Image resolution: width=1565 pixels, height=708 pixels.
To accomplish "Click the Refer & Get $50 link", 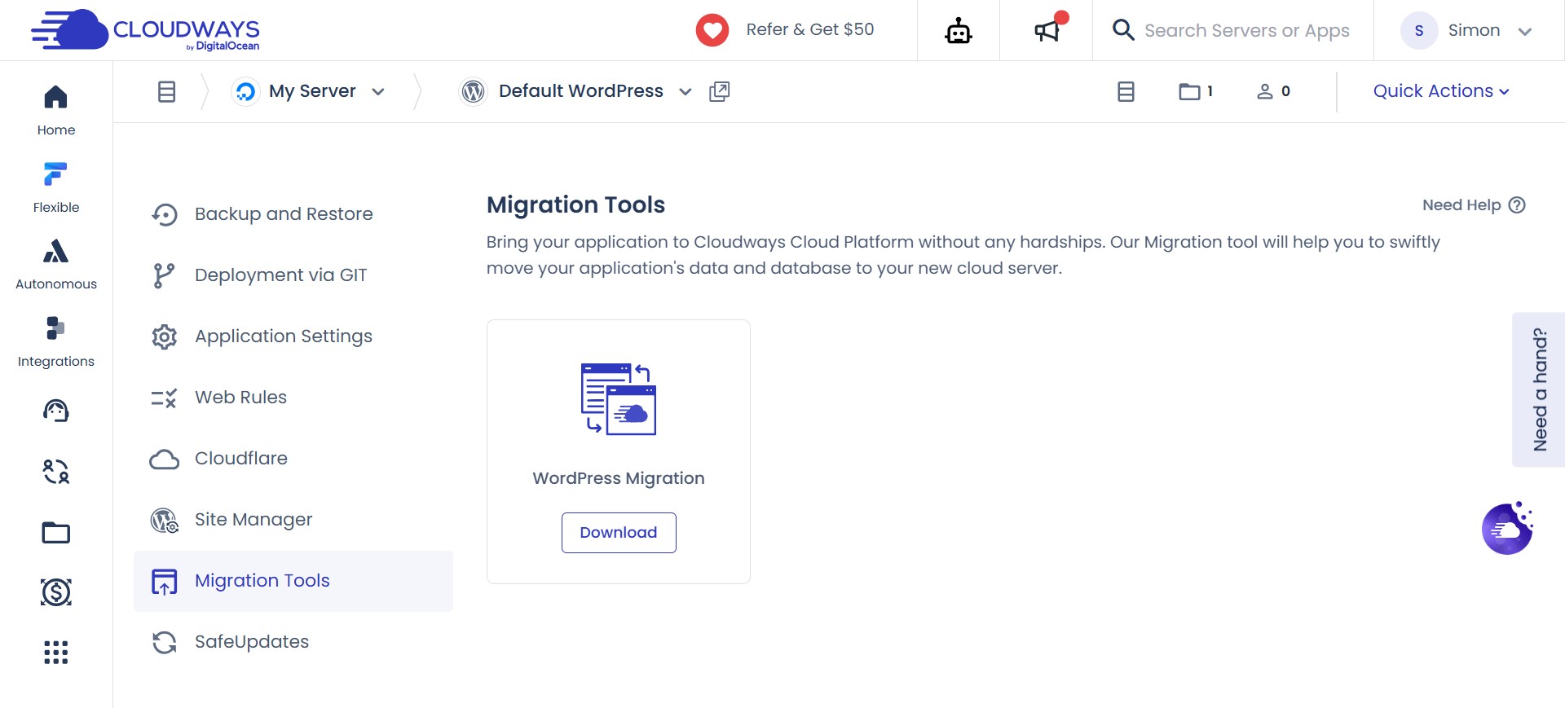I will click(810, 29).
